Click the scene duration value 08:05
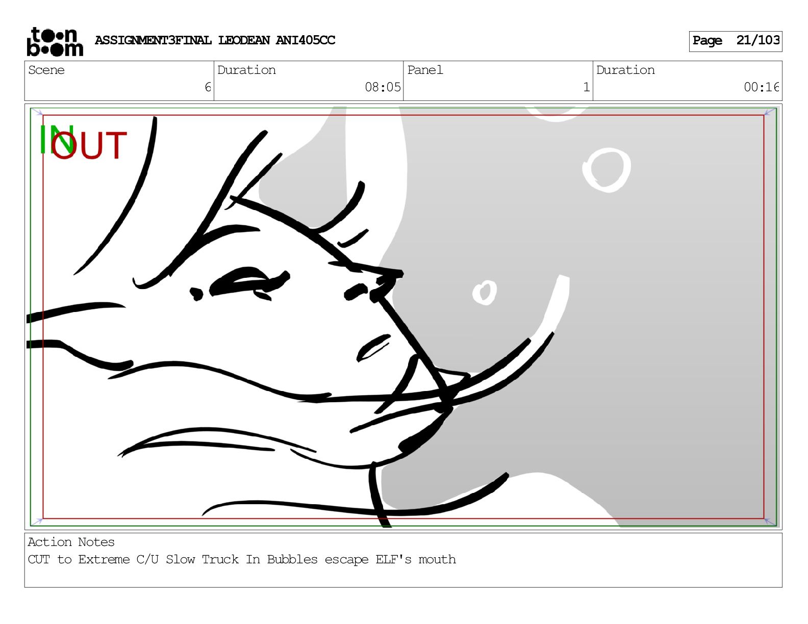808x624 pixels. (383, 87)
